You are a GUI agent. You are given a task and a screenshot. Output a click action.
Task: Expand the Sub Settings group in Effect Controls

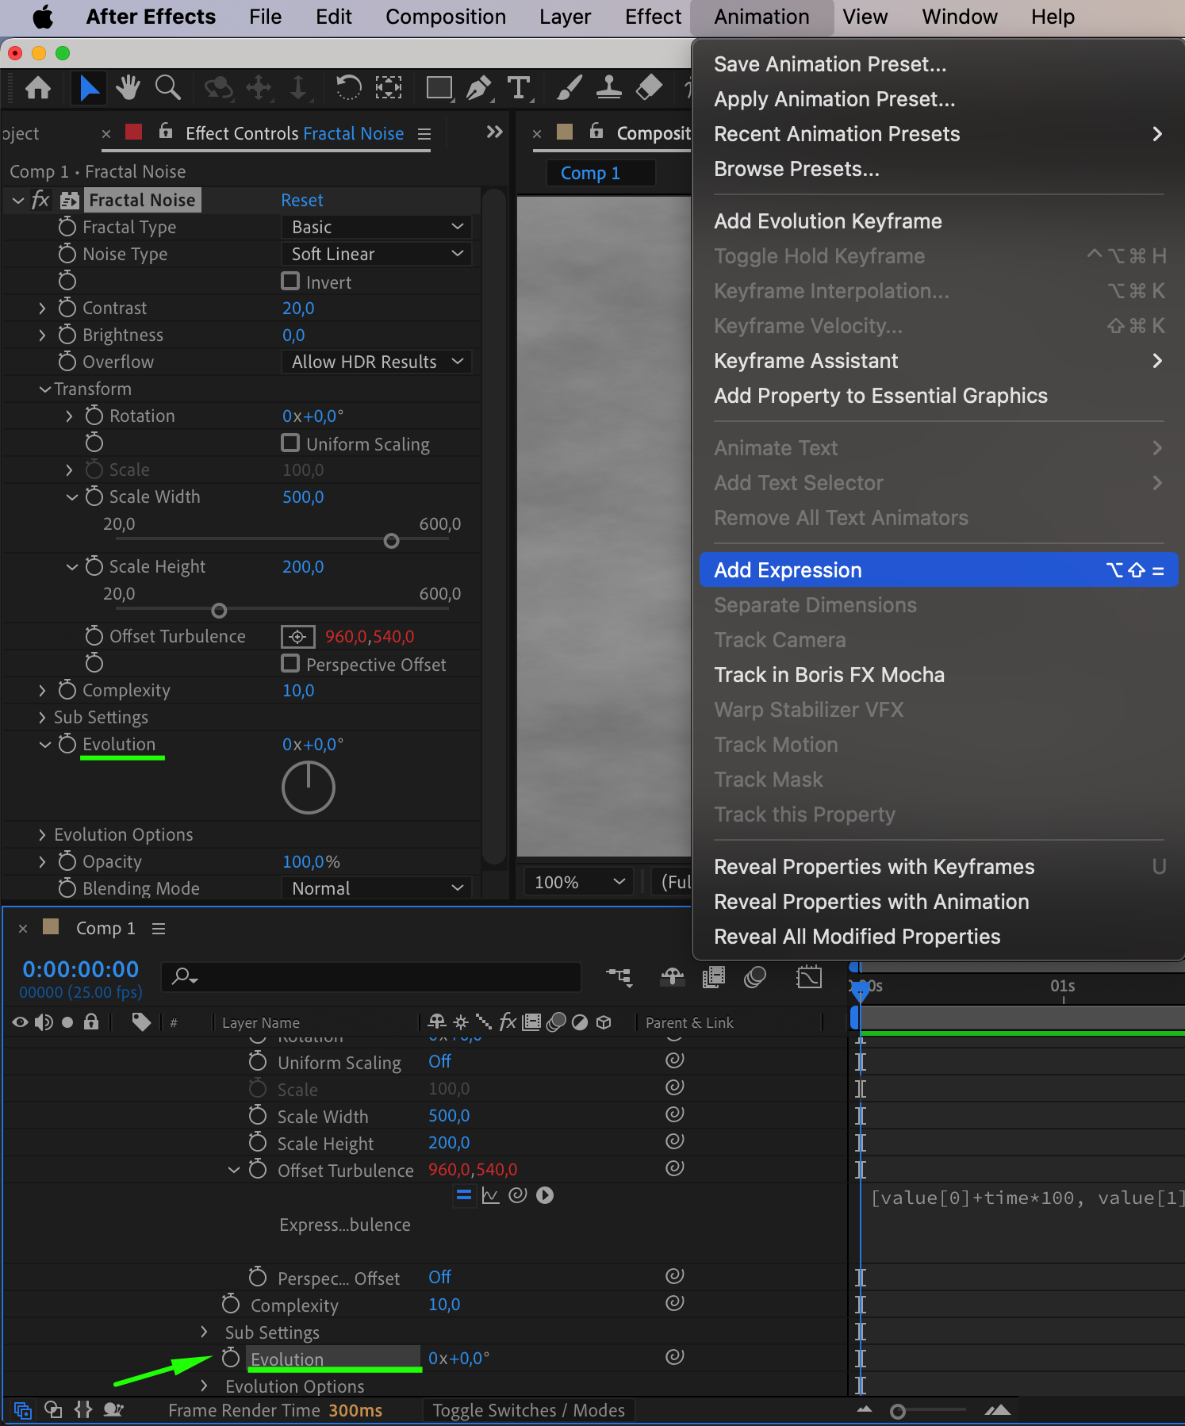pyautogui.click(x=42, y=718)
